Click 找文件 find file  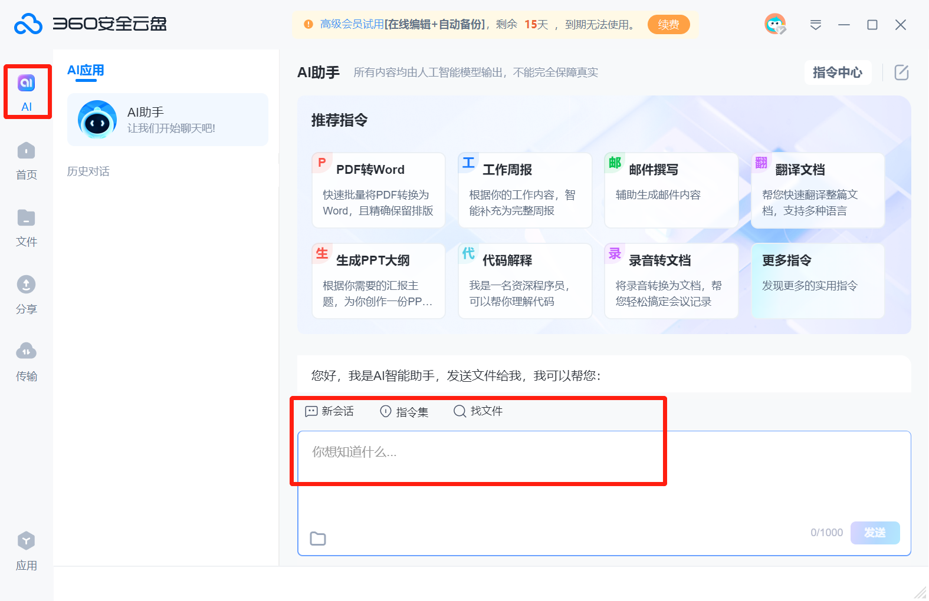[478, 411]
